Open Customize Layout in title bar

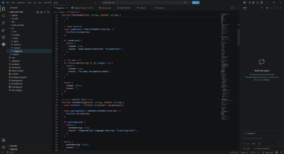(x=250, y=2)
